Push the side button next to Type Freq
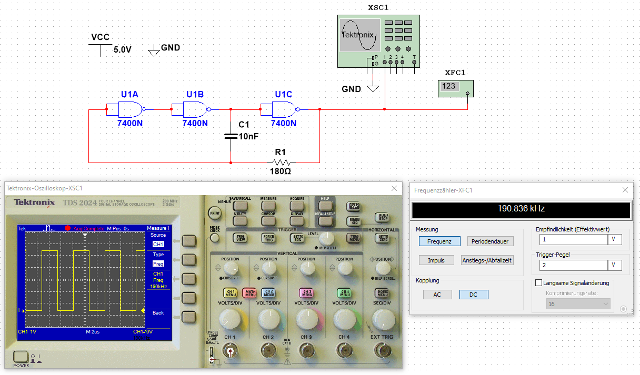 click(x=188, y=259)
